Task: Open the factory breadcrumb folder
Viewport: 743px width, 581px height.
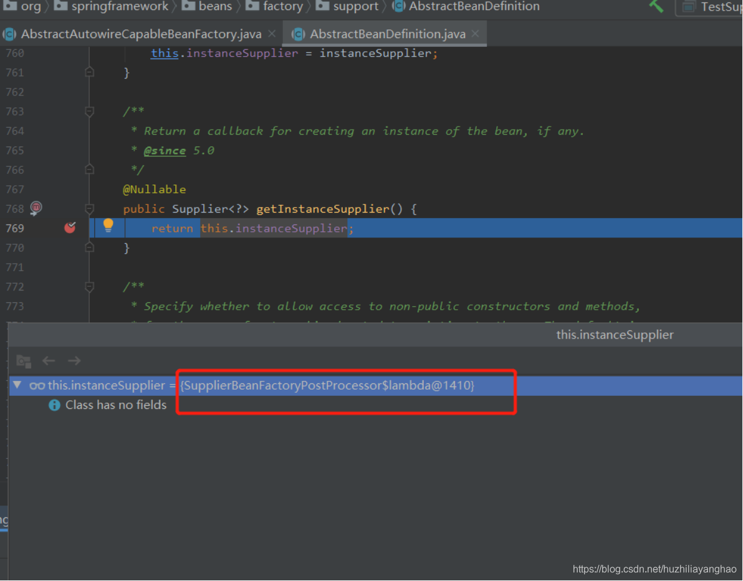Action: pyautogui.click(x=274, y=6)
